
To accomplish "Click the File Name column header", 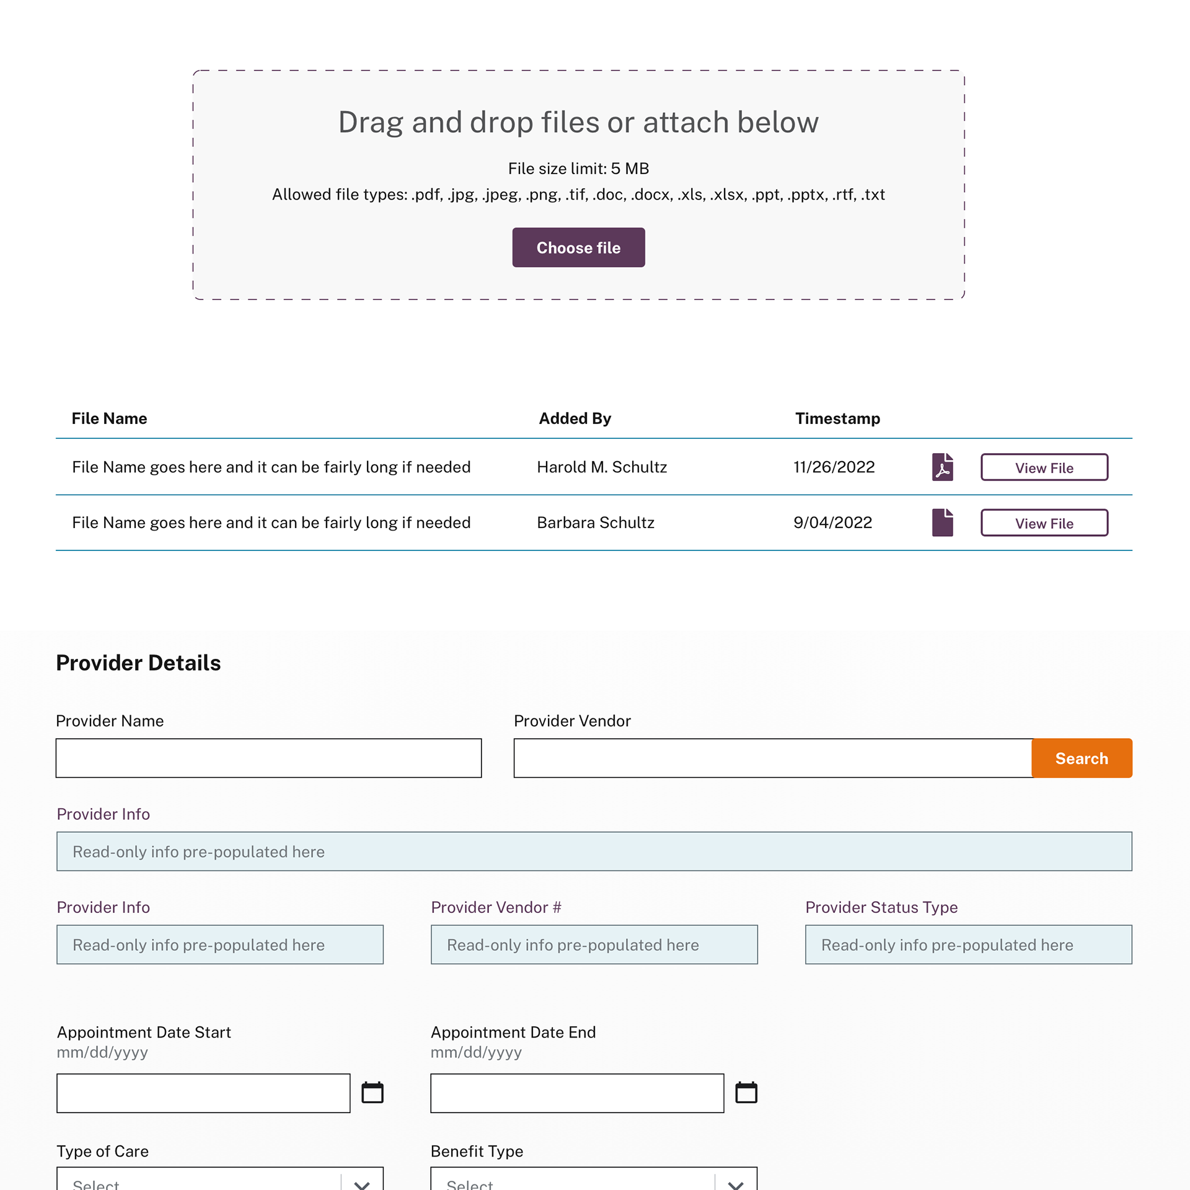I will 109,418.
